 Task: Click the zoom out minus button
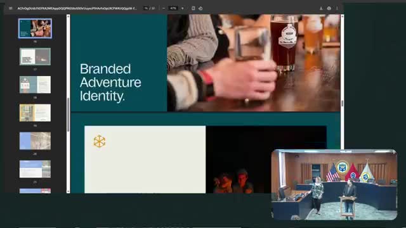tap(164, 8)
